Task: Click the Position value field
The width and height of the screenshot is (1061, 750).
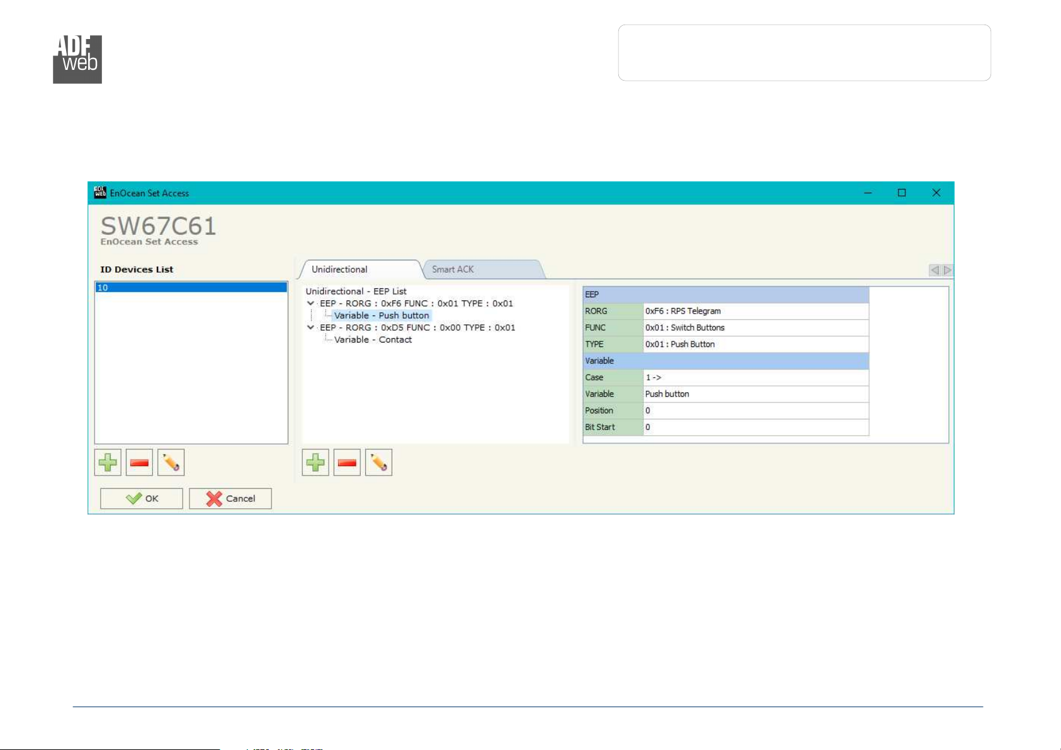Action: click(756, 410)
